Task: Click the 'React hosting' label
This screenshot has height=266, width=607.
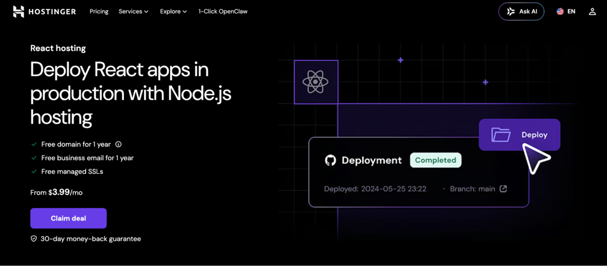Action: [58, 48]
